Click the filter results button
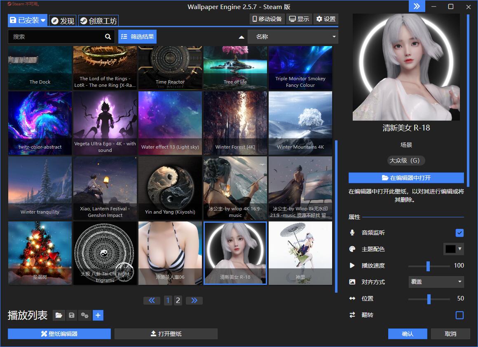 [x=137, y=37]
